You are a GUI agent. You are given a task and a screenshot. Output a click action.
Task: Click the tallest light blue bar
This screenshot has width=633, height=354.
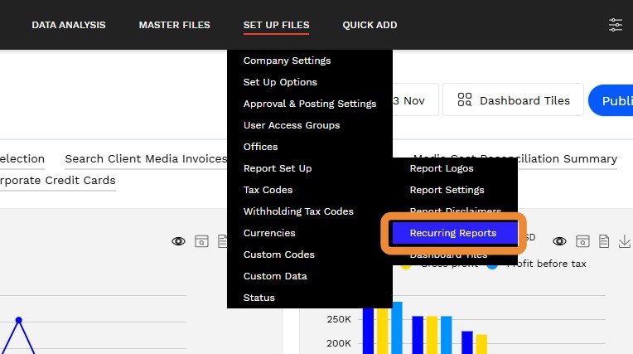point(397,327)
